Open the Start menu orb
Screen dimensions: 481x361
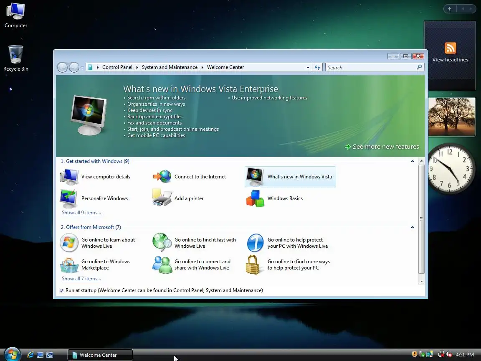click(12, 354)
